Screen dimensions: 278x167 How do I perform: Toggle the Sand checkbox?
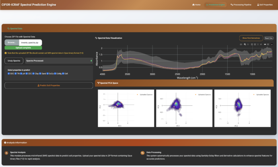coord(40,74)
